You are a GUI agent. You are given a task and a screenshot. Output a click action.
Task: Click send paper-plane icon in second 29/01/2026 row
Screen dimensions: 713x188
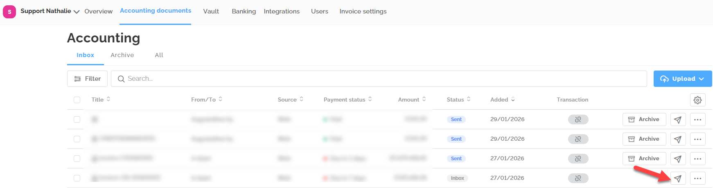click(x=678, y=139)
